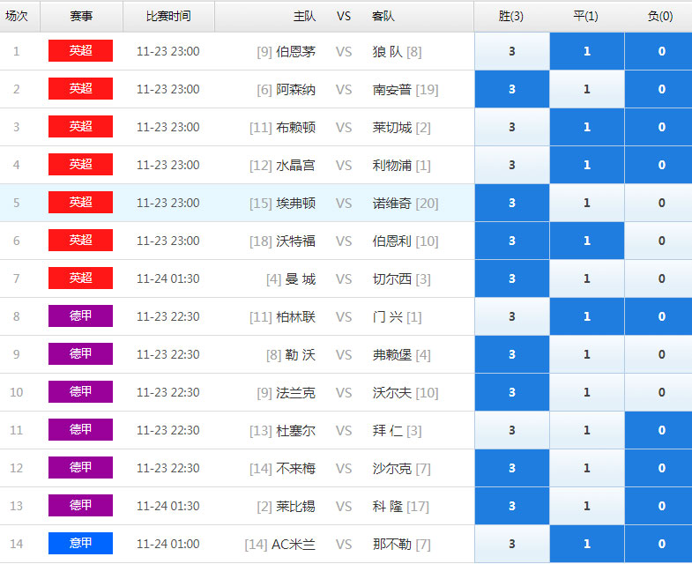The image size is (692, 564).
Task: Toggle win (3) for 法兰克 vs 沃尔夫
Action: (x=512, y=393)
